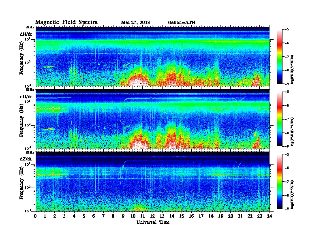Click hour 7 tick label on time axis
The width and height of the screenshot is (321, 248).
click(x=104, y=216)
